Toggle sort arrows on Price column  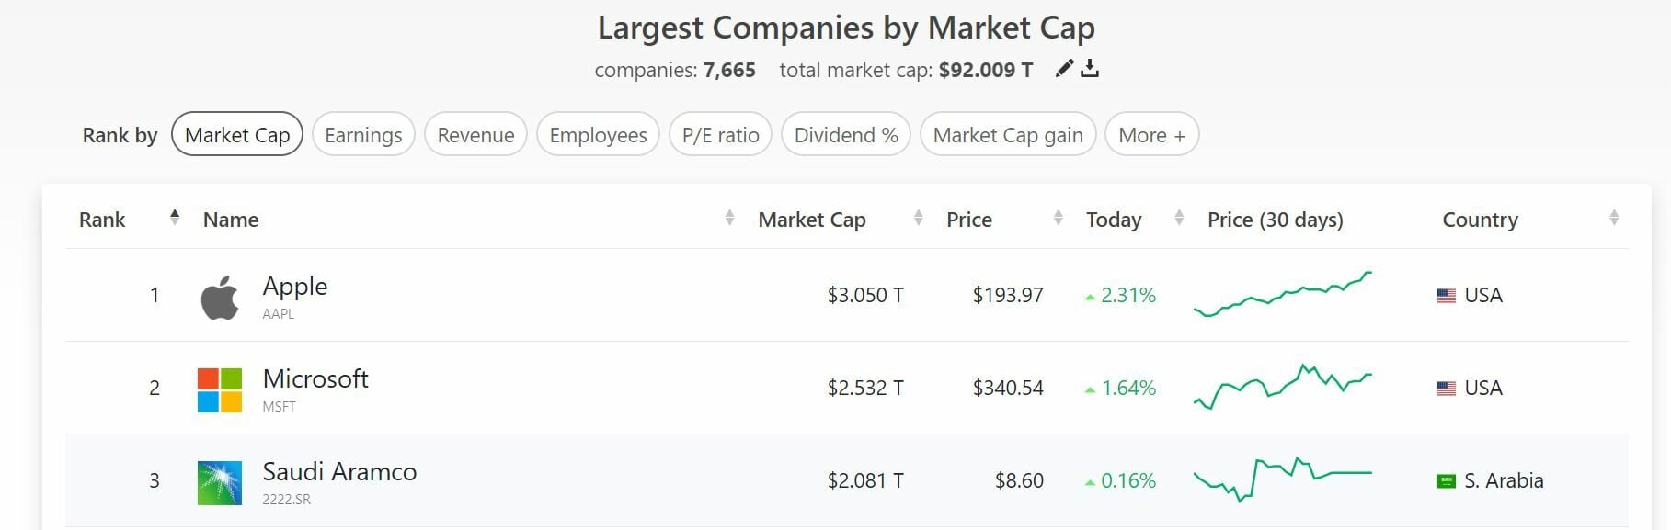(x=1058, y=218)
